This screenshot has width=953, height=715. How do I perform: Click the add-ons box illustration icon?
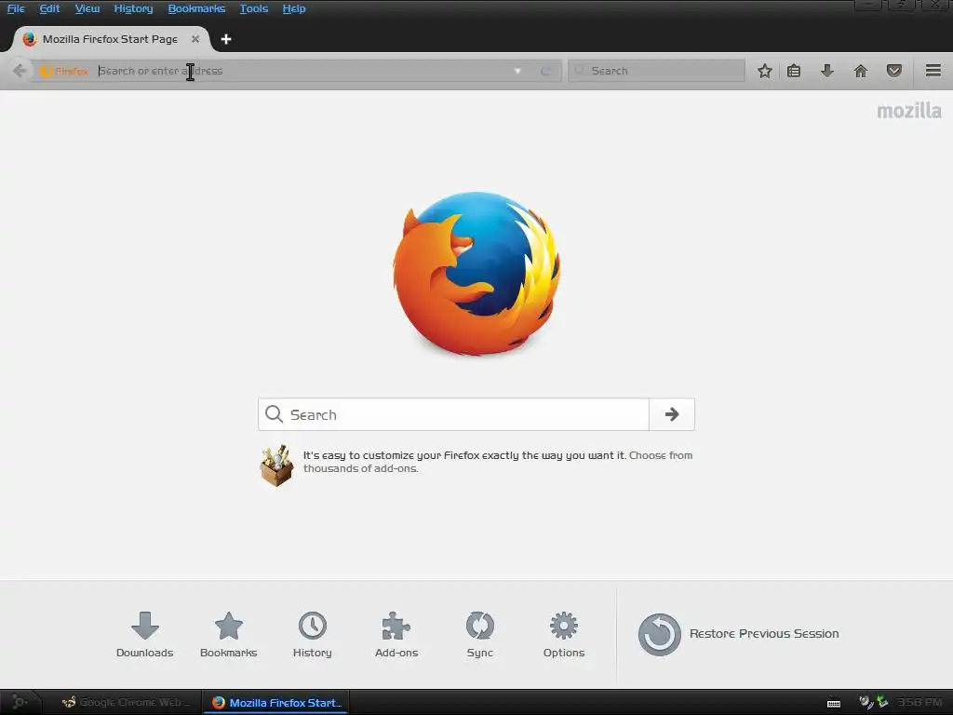(x=276, y=465)
